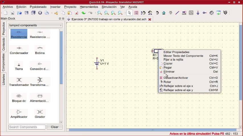243x136 pixels.
Task: Choose Rotar from the context menu
Action: (167, 82)
